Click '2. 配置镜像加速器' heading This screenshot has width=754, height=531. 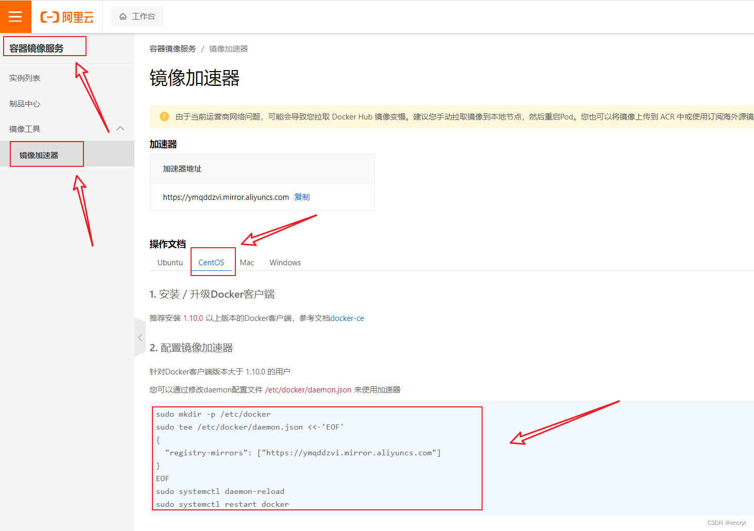tap(191, 348)
